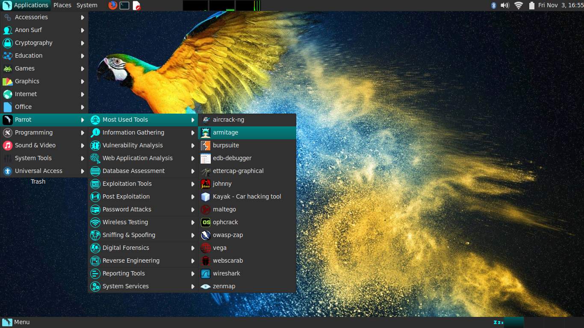Click the Menu button in bottom panel
The width and height of the screenshot is (584, 328).
tap(16, 322)
